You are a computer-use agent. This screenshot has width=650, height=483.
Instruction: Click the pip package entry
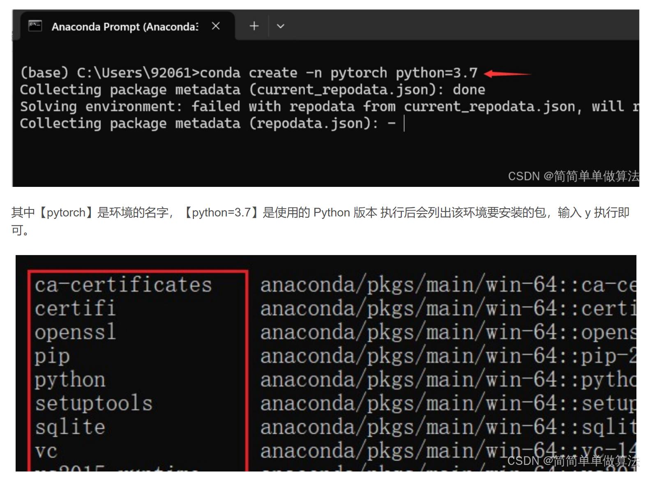[52, 356]
